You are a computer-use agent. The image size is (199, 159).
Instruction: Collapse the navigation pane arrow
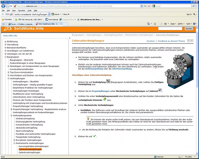click(70, 38)
